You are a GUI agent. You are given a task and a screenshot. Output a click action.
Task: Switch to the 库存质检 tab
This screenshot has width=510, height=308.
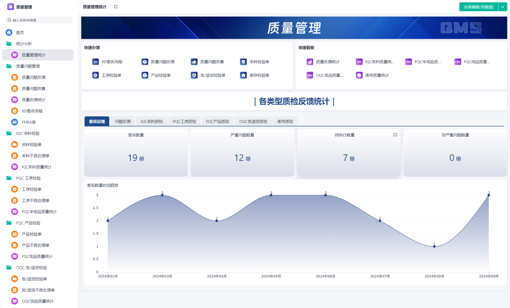tap(286, 121)
